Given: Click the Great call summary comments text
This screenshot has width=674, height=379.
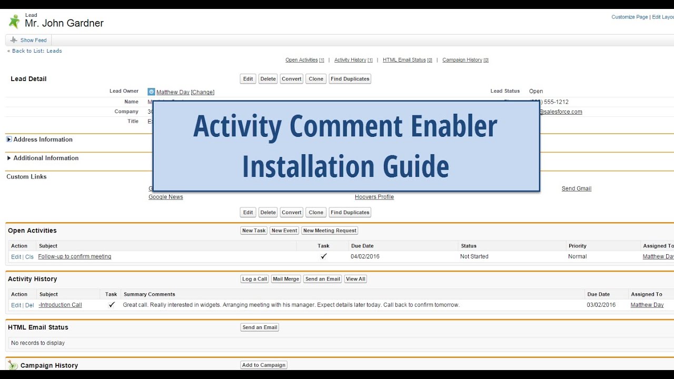Looking at the screenshot, I should point(291,305).
